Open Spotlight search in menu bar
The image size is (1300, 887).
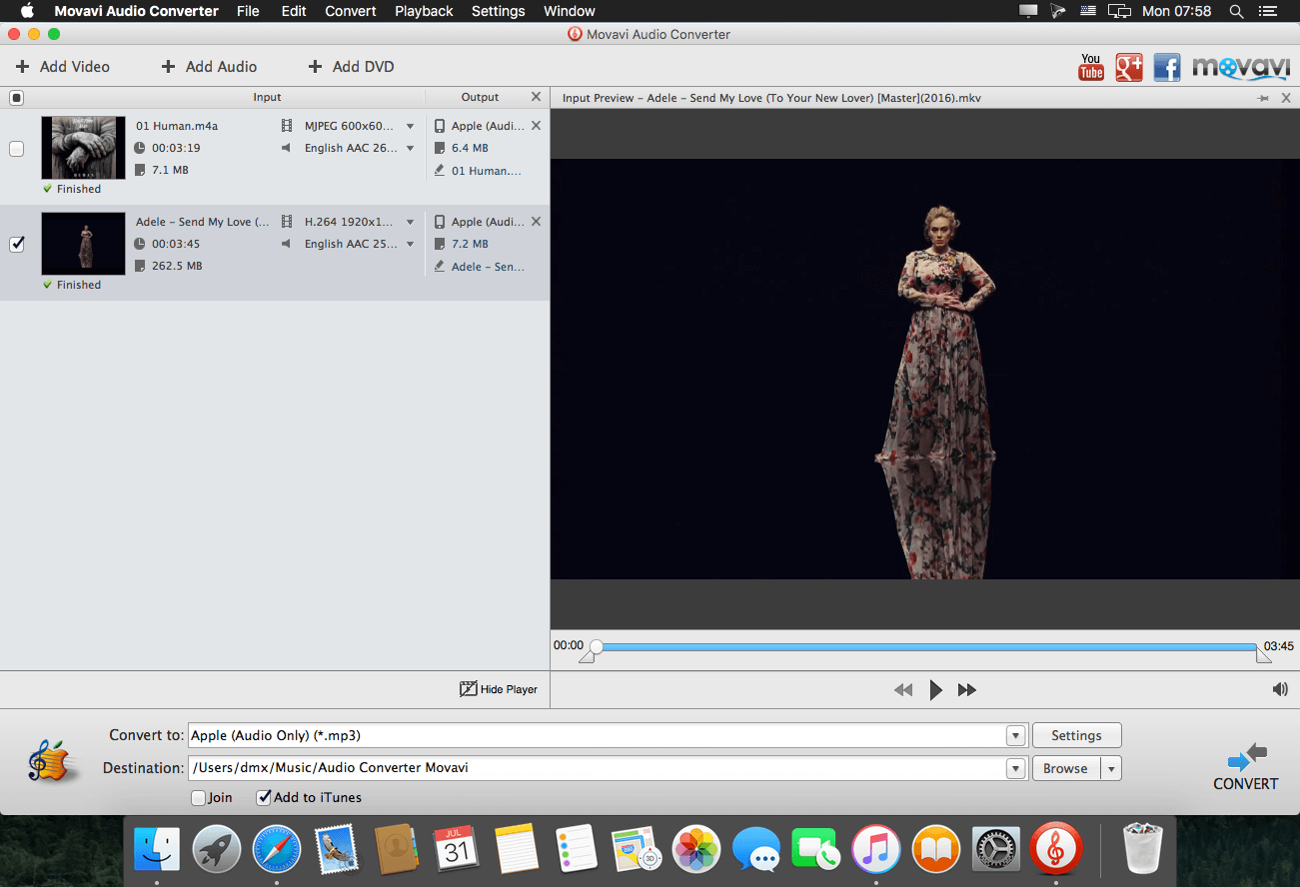coord(1236,11)
